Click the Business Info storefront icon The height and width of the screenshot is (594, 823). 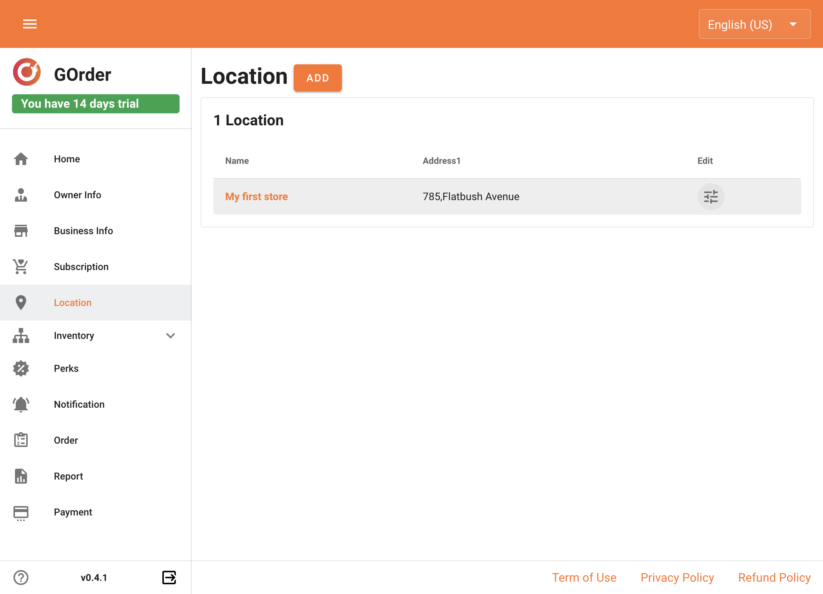[x=21, y=231]
